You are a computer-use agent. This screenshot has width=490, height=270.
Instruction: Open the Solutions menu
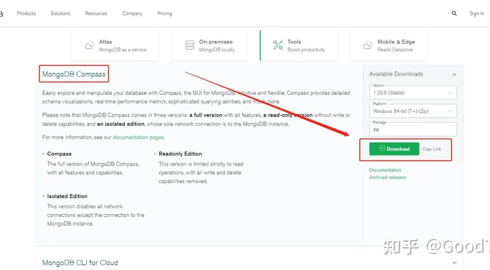pos(60,13)
